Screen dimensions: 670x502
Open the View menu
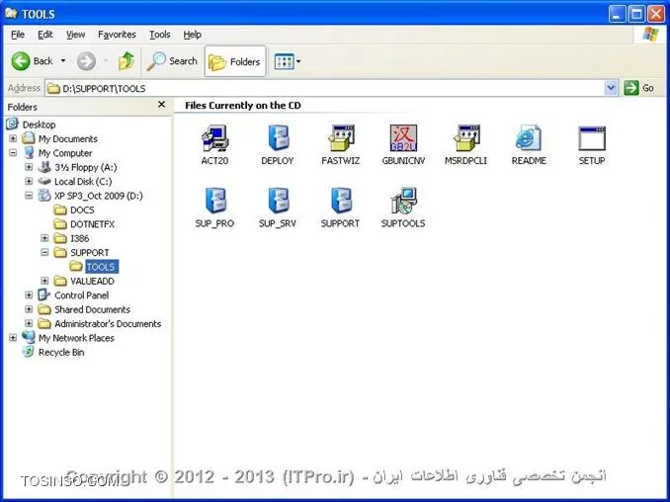click(76, 35)
